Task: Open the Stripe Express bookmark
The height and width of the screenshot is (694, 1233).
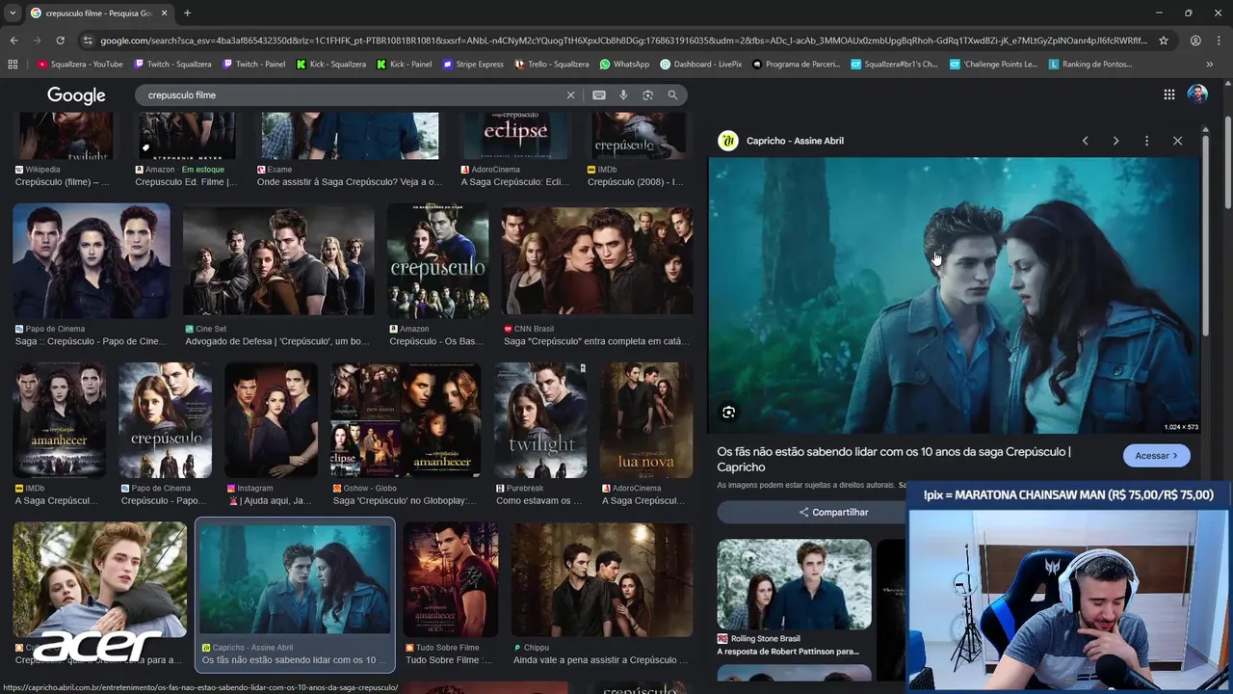Action: [473, 65]
